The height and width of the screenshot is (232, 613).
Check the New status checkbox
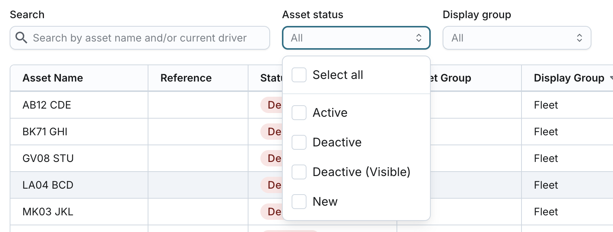[299, 202]
